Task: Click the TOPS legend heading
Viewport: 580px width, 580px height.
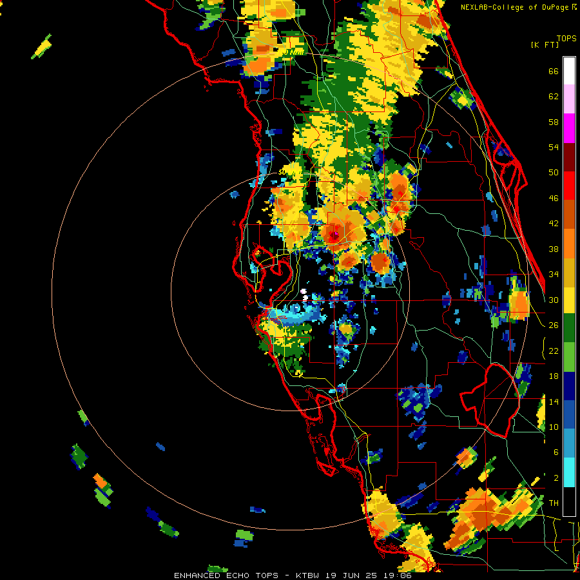Action: [566, 39]
